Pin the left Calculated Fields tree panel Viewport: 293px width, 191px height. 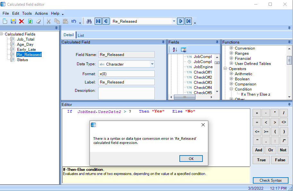tap(56, 28)
